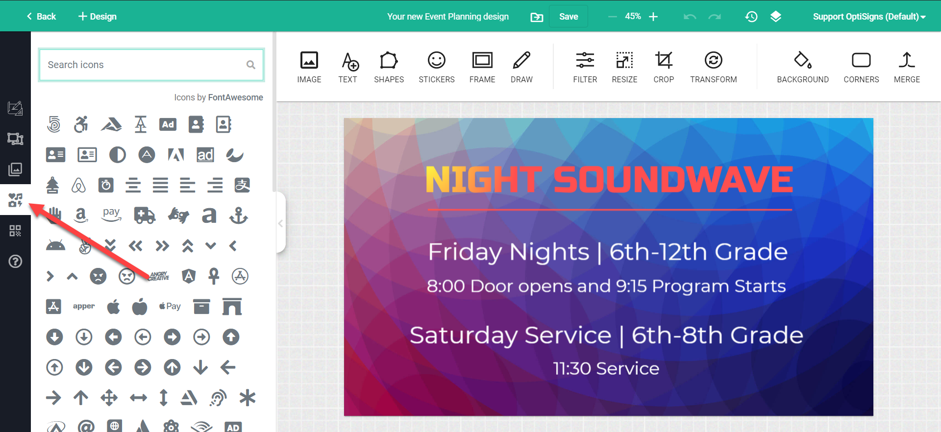
Task: Redo the last action
Action: [x=715, y=17]
